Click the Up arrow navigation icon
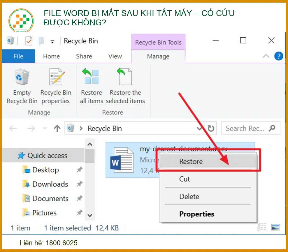 57,128
